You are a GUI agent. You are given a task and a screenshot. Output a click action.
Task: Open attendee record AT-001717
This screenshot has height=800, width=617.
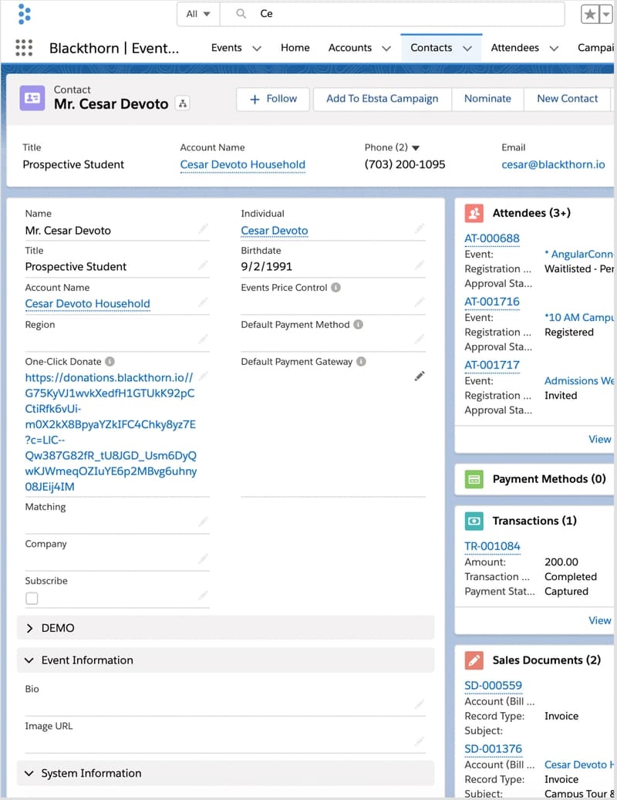pos(491,365)
